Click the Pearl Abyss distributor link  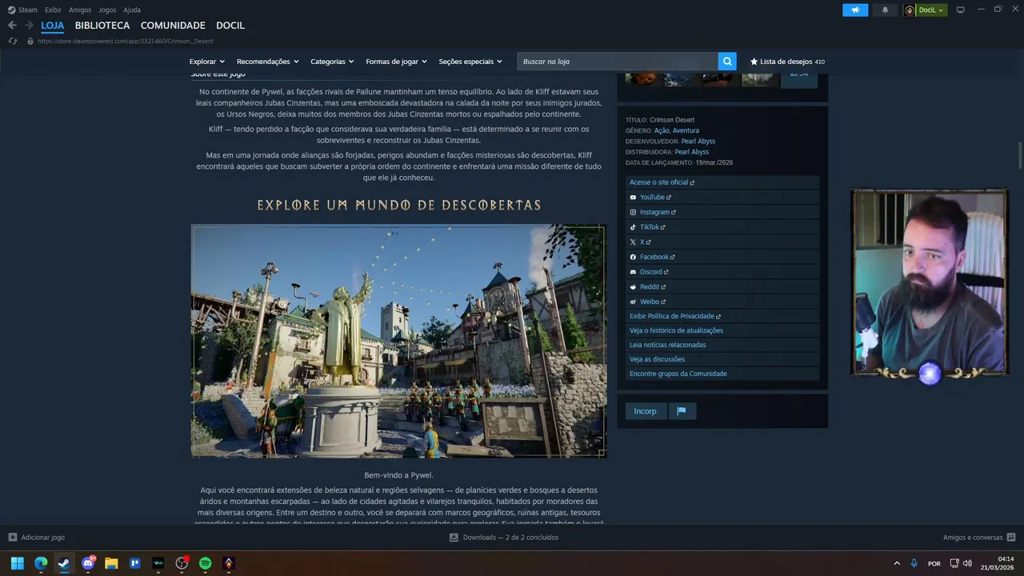click(x=692, y=152)
